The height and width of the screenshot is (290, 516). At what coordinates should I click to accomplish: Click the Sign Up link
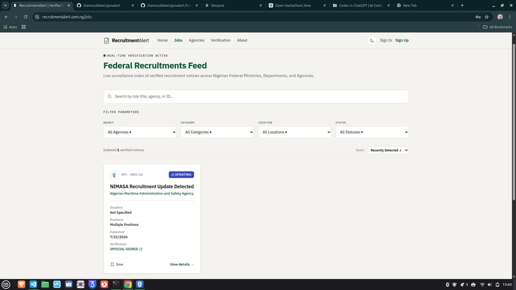pos(402,40)
